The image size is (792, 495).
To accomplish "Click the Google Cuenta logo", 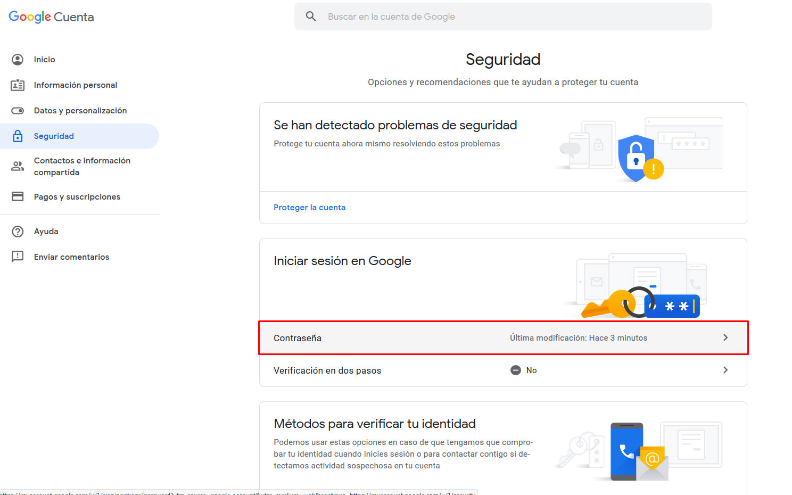I will point(51,17).
